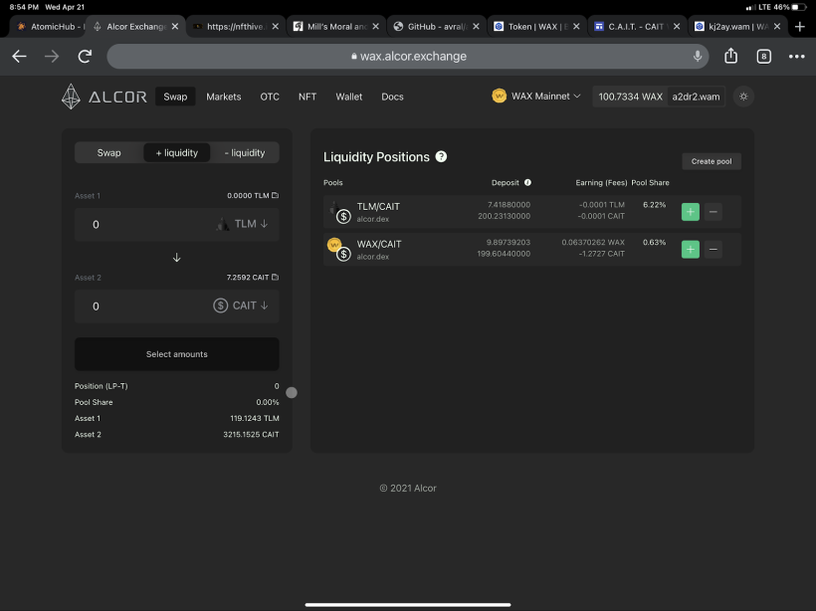Open Docs in the top navigation
The width and height of the screenshot is (816, 611).
pos(392,97)
